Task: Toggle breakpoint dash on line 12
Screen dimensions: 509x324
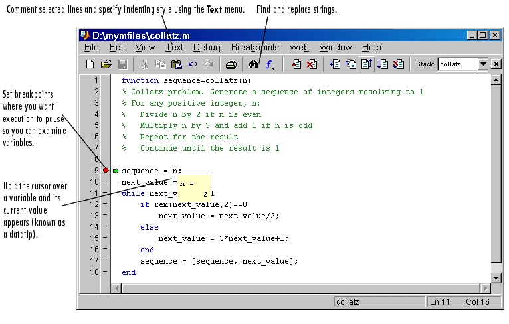Action: pyautogui.click(x=105, y=204)
